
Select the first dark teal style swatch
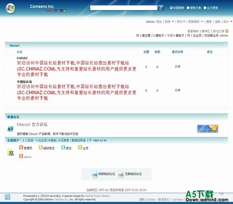[x=55, y=11]
